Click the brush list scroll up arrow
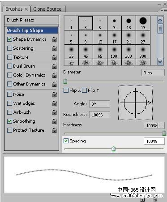This screenshot has height=202, width=167. click(160, 20)
